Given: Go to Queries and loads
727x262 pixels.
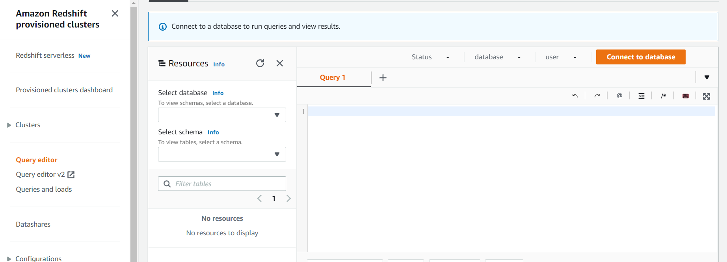Looking at the screenshot, I should pos(44,189).
